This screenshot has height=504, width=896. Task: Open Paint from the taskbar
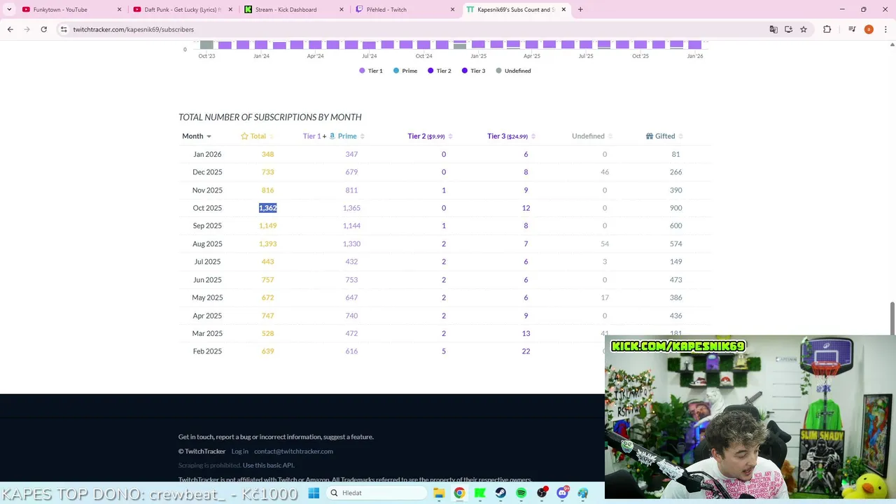[x=583, y=493]
